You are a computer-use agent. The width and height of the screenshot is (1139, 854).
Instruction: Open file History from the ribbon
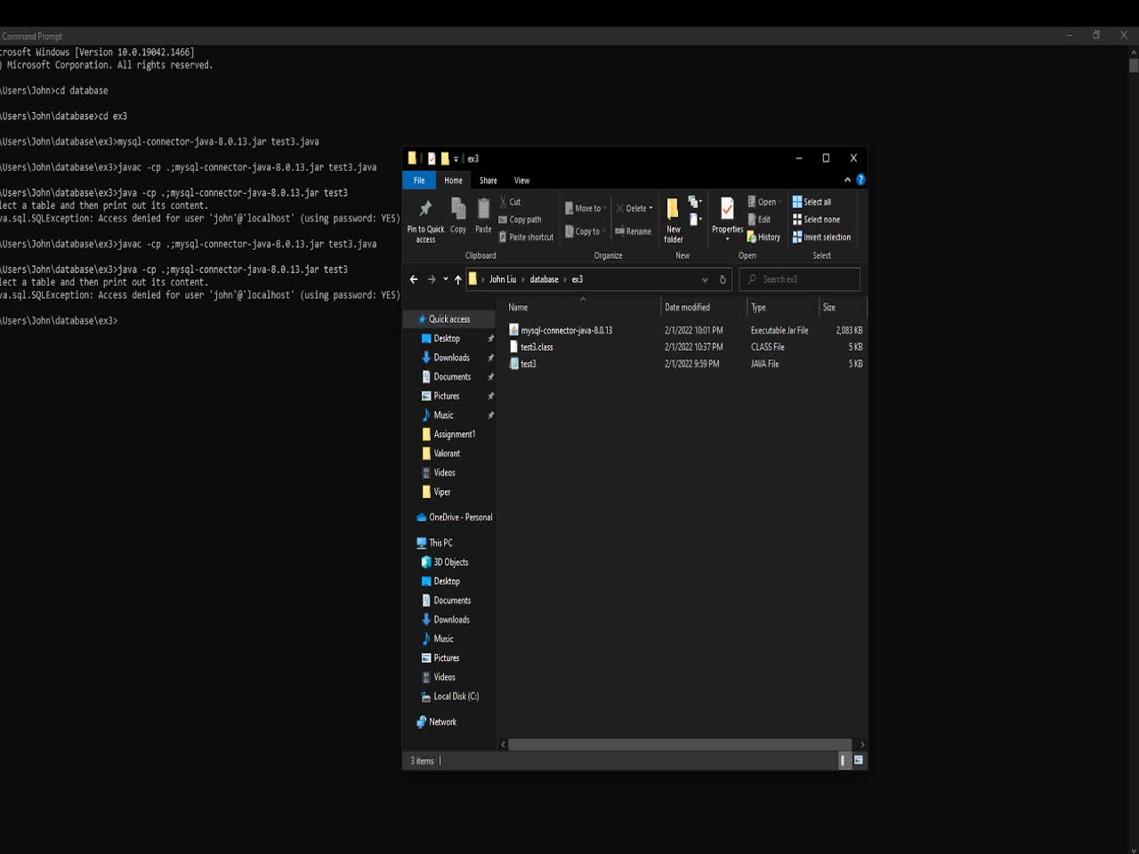[x=763, y=238]
